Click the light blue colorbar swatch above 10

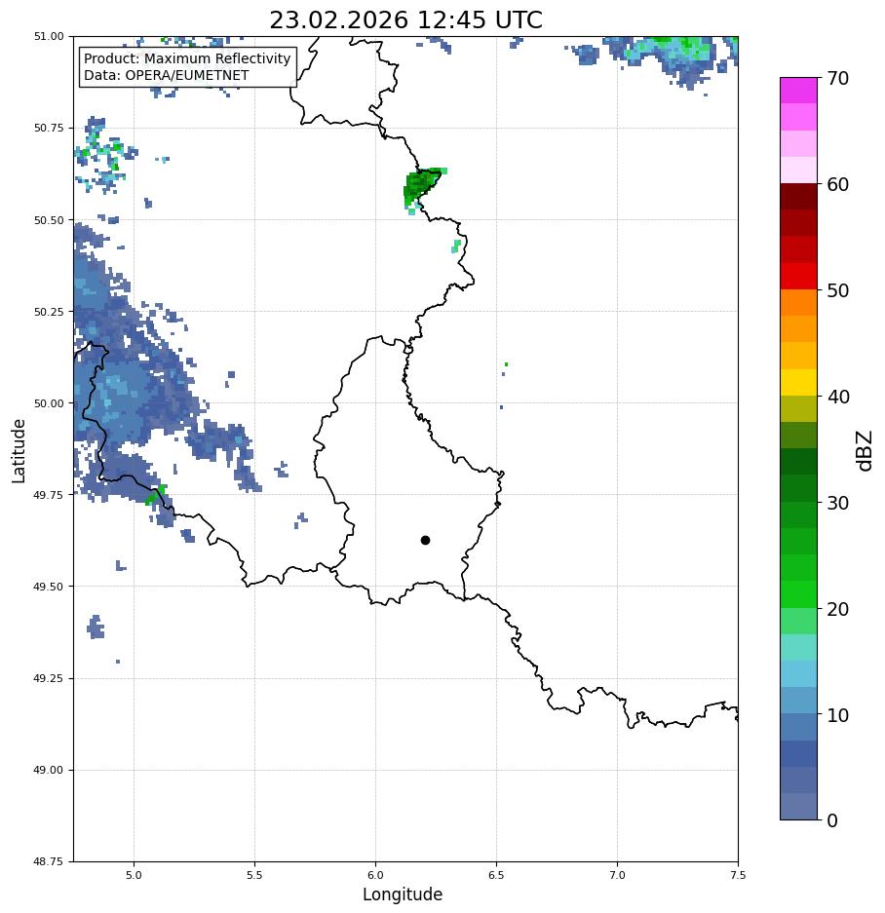(x=799, y=701)
